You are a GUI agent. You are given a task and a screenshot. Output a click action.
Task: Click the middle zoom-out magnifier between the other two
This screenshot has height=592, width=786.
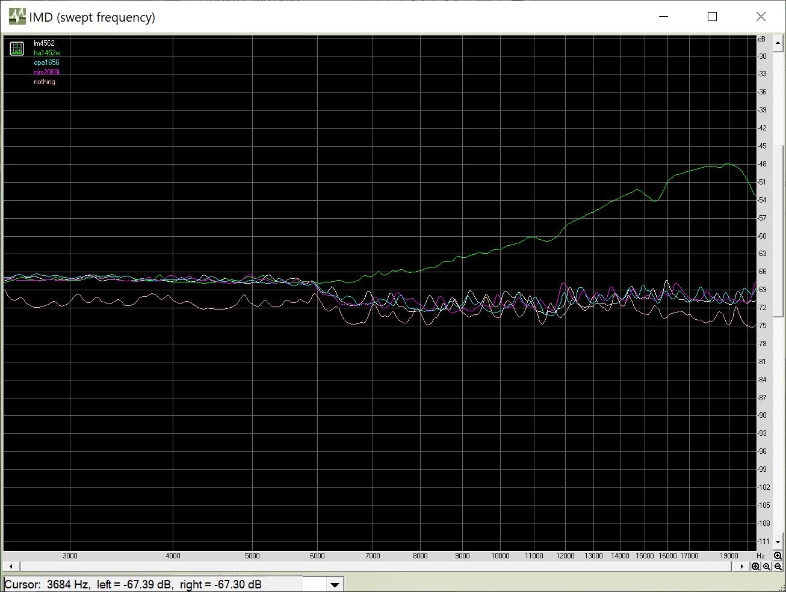click(x=766, y=566)
